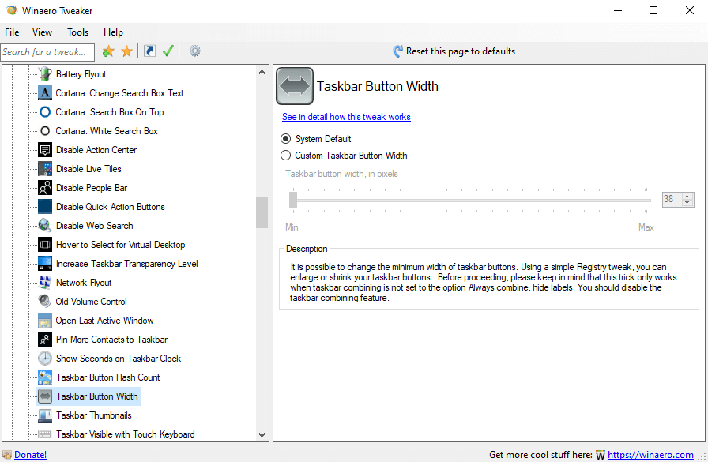The image size is (708, 462).
Task: Click the Pin More Contacts to Taskbar icon
Action: click(45, 340)
